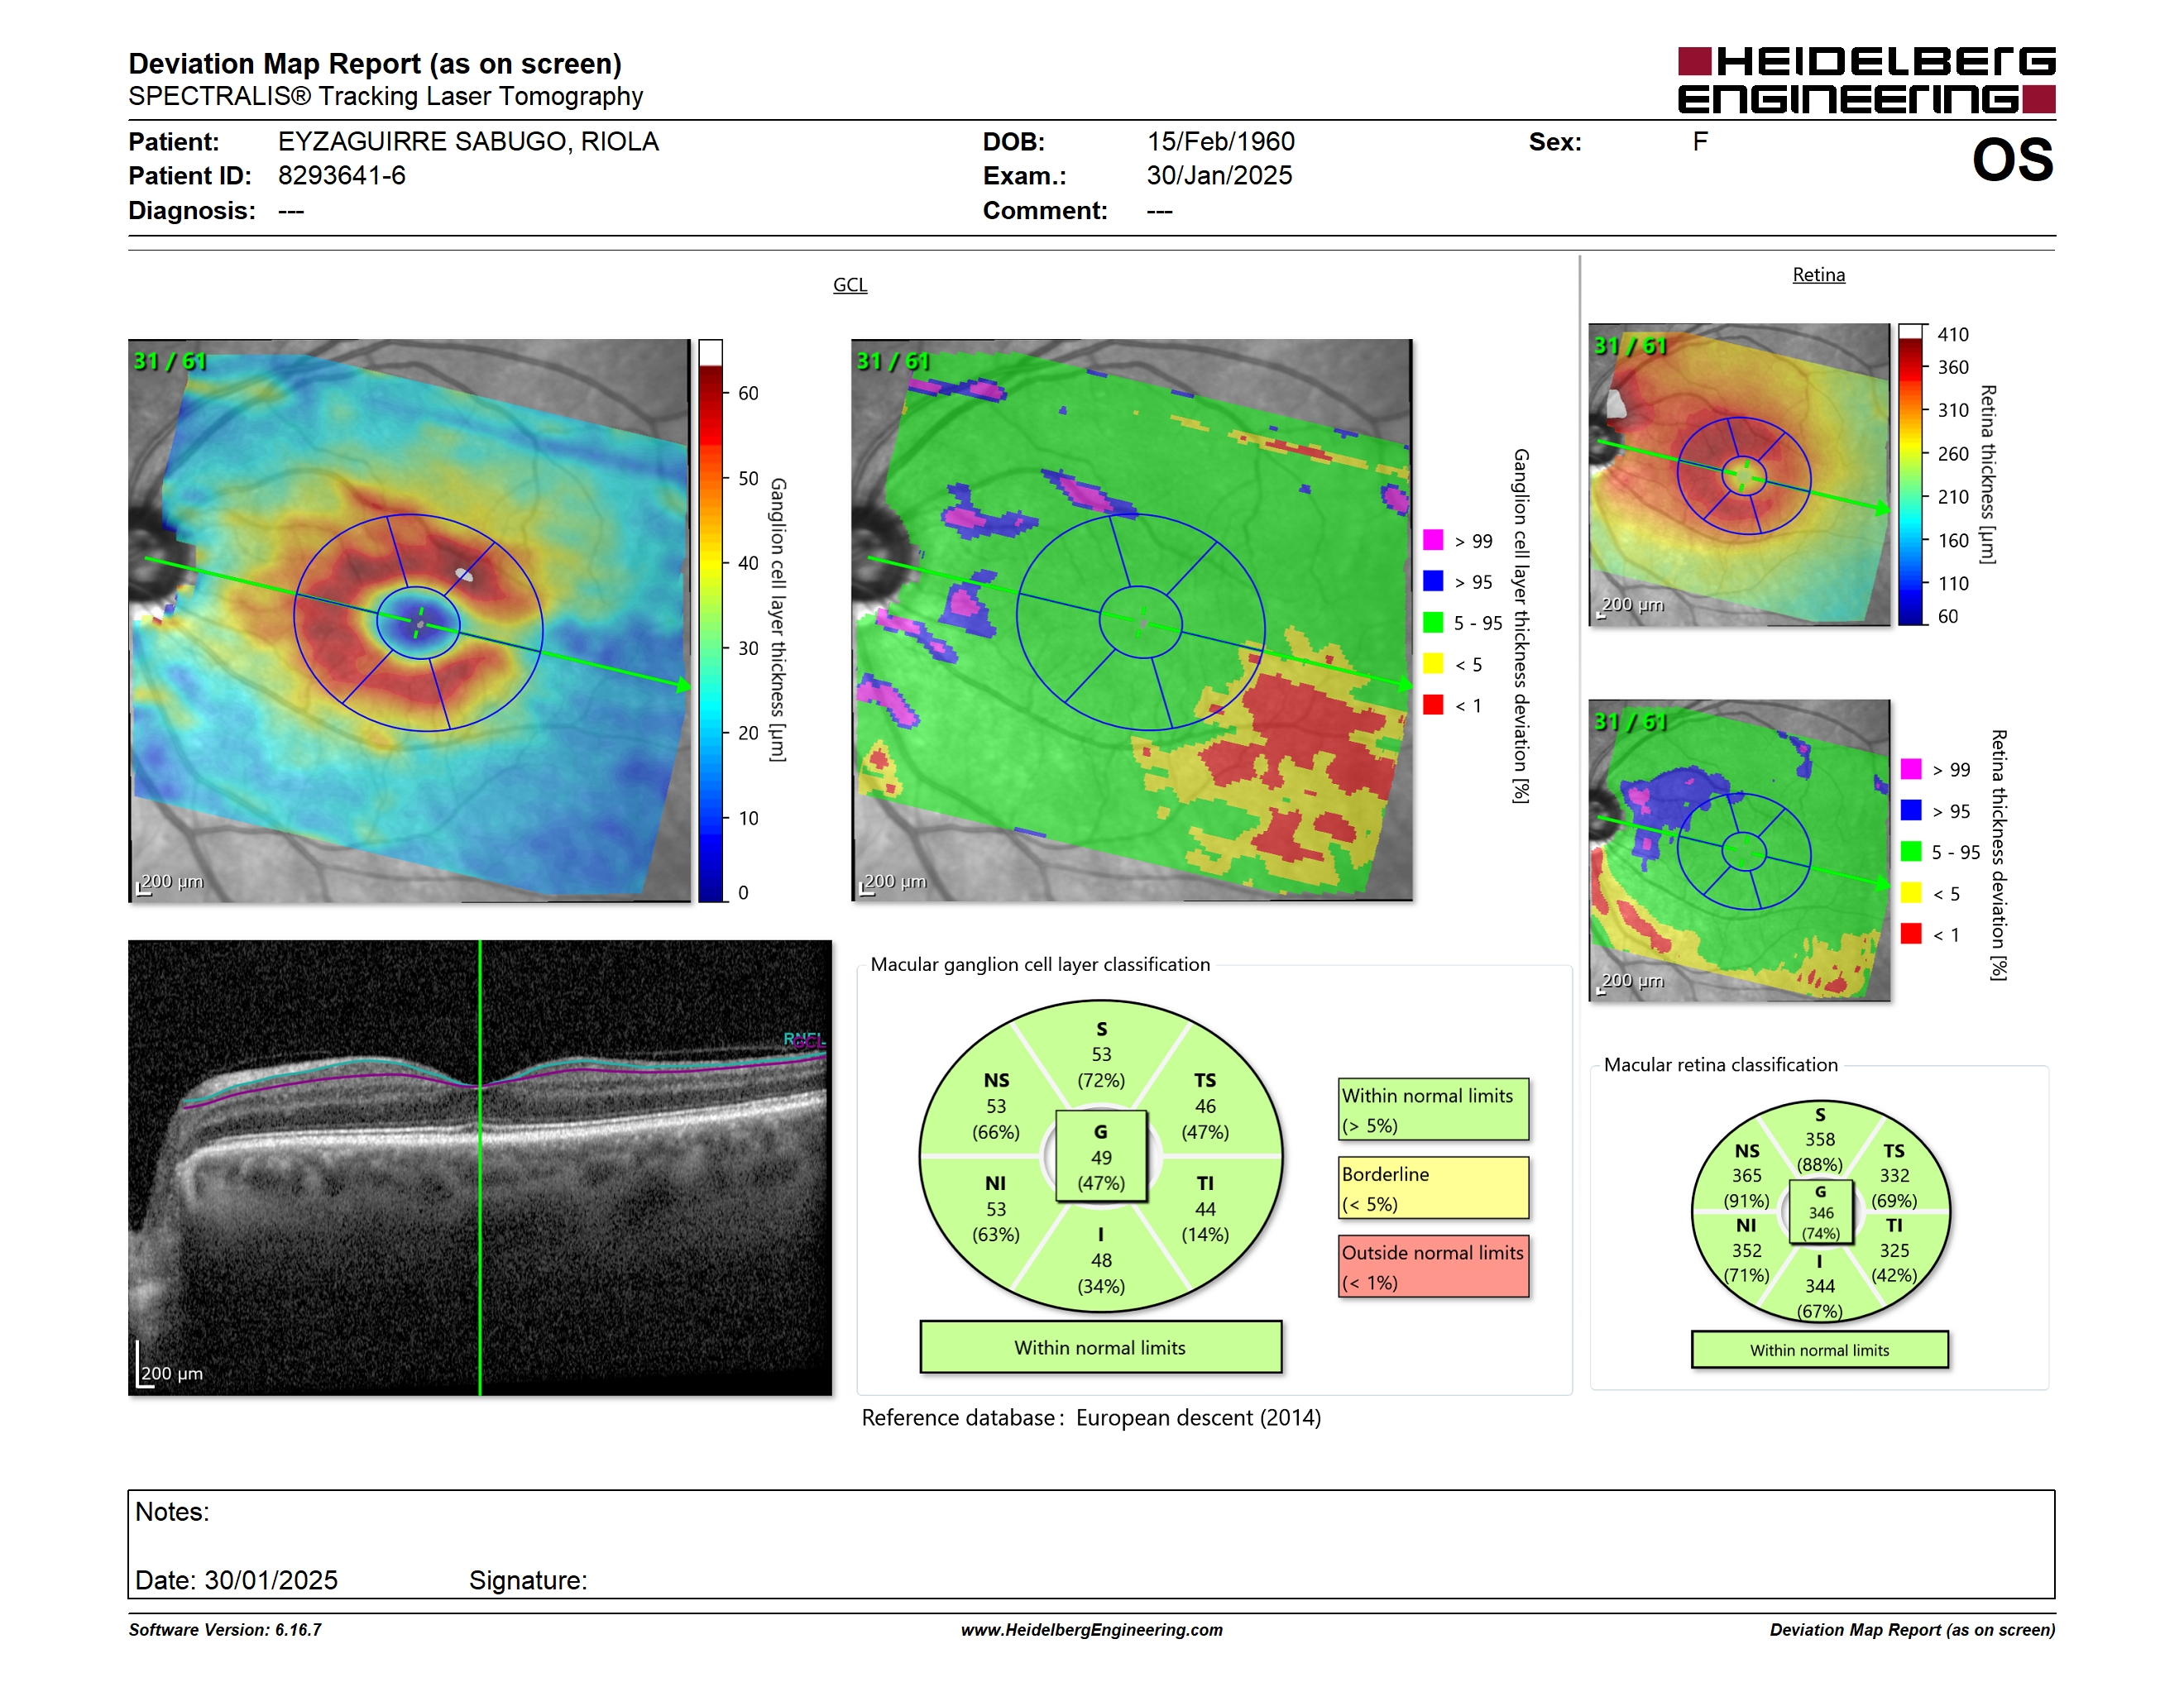Click the Macular retina classification heading
The height and width of the screenshot is (1687, 2184).
coord(1721,1064)
